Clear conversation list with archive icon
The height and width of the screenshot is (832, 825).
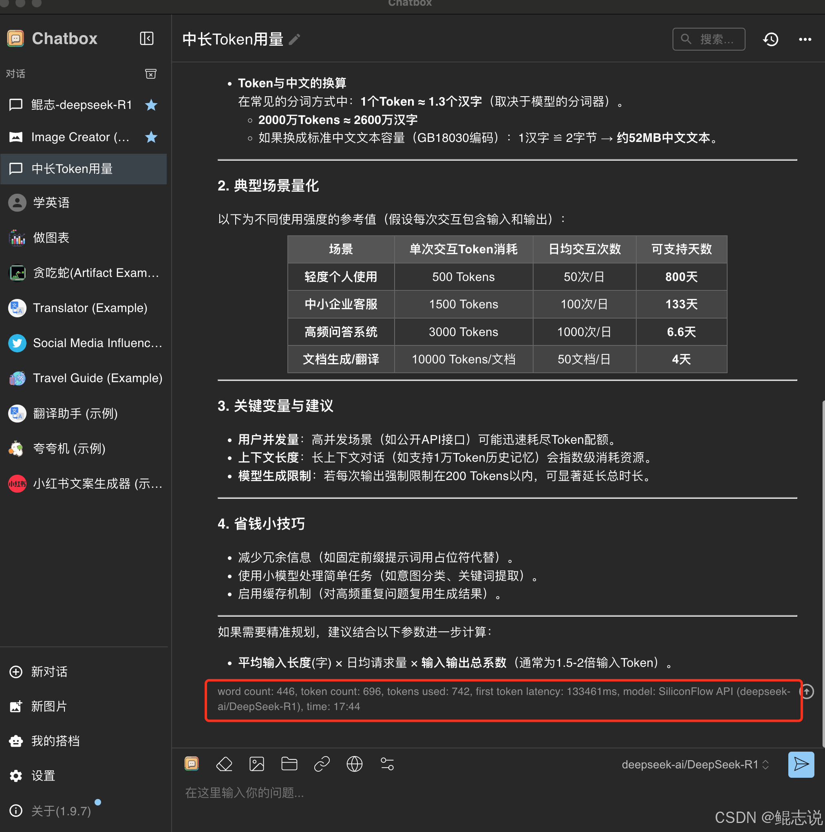click(151, 74)
